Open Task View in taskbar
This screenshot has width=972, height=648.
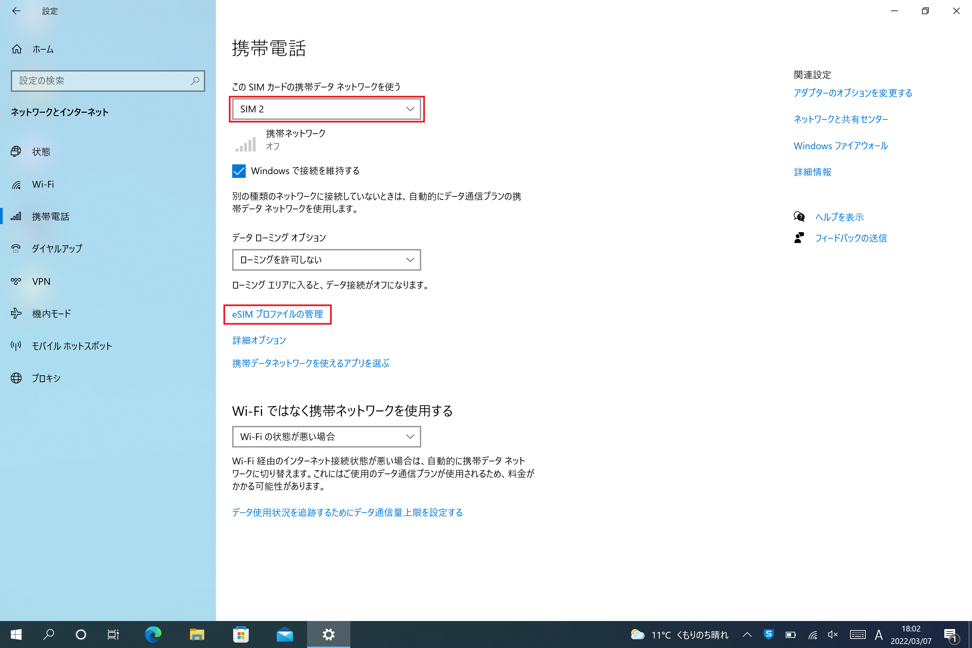point(113,634)
